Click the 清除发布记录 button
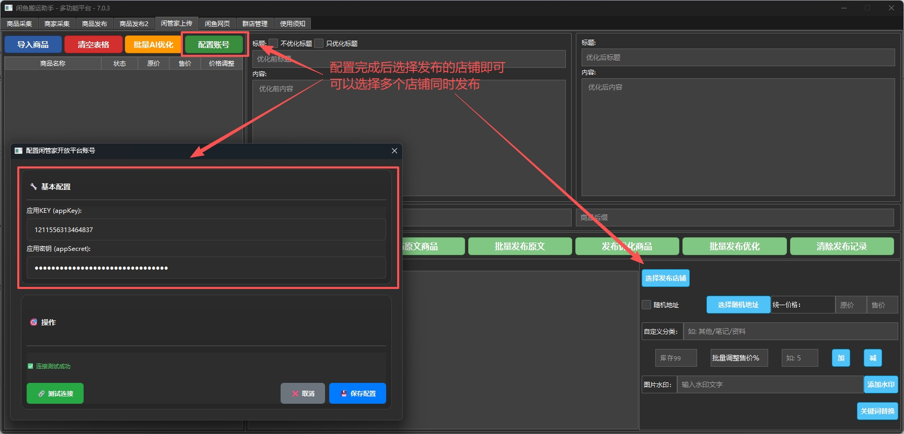This screenshot has height=434, width=904. coord(841,246)
